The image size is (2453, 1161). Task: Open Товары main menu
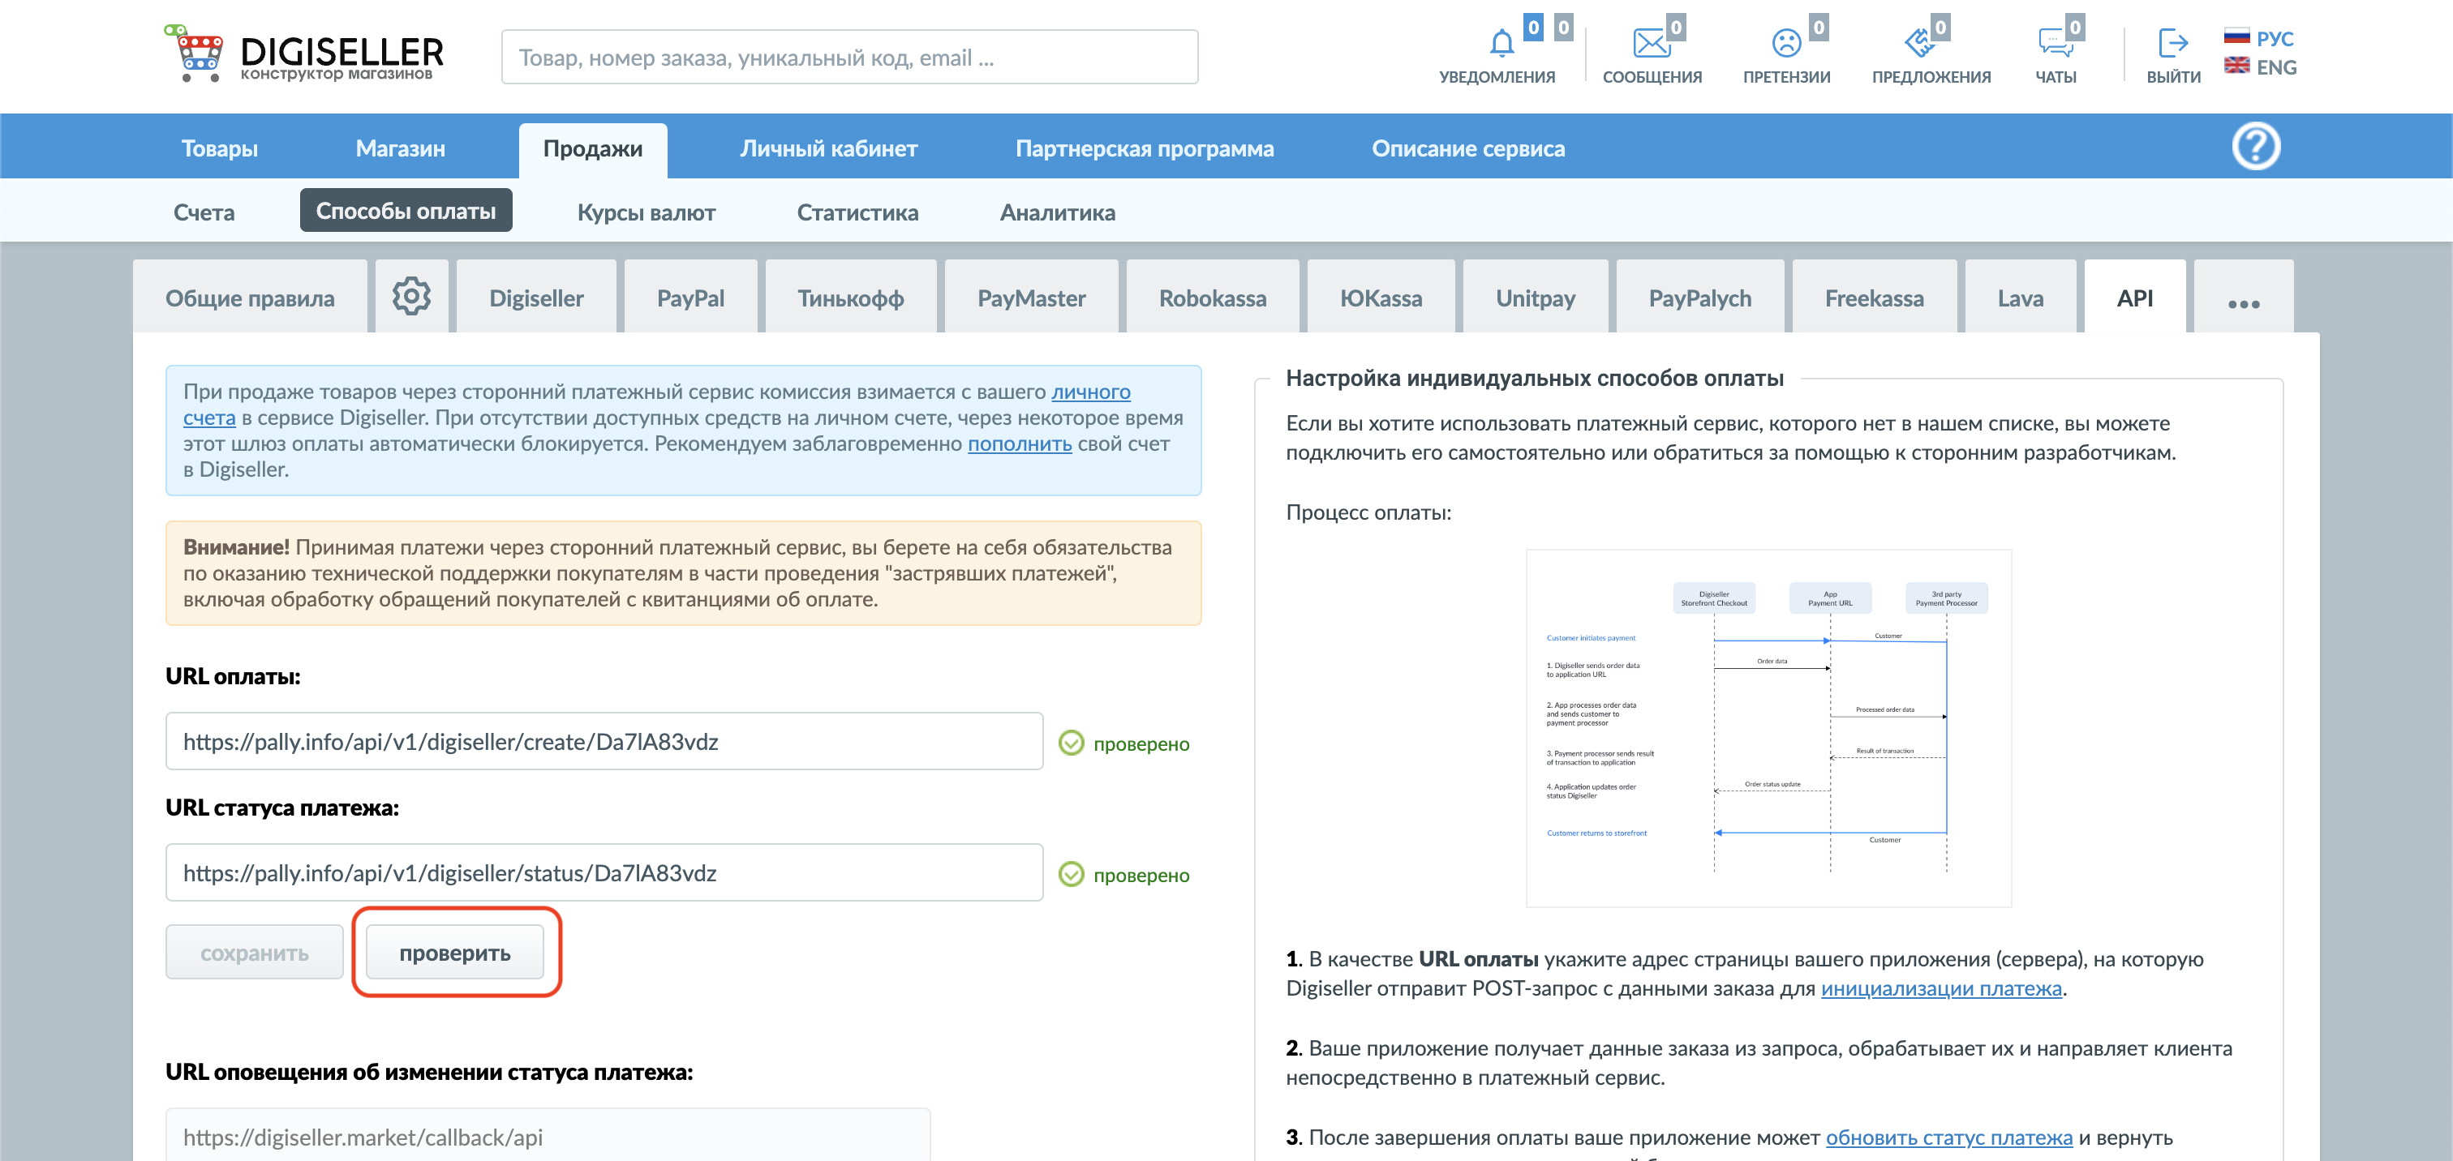coord(220,148)
